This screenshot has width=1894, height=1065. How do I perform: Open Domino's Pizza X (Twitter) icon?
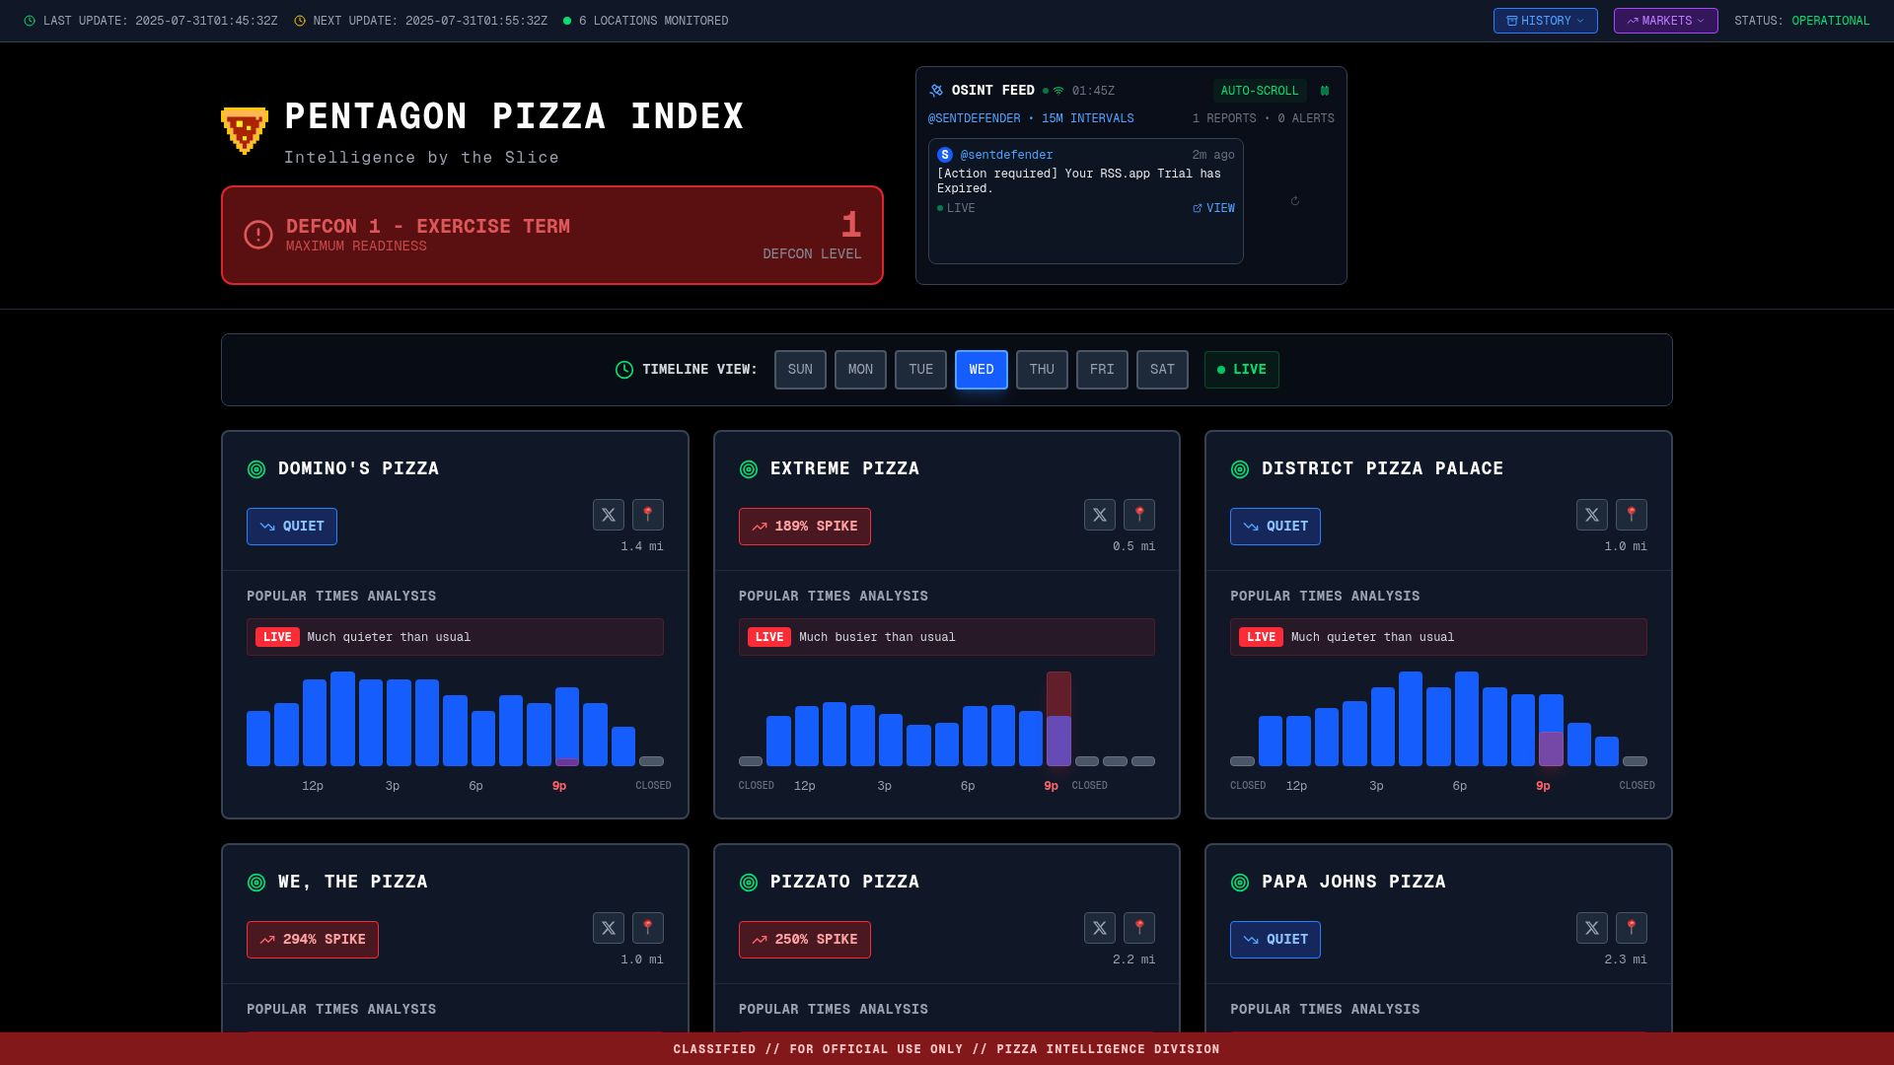(x=609, y=515)
